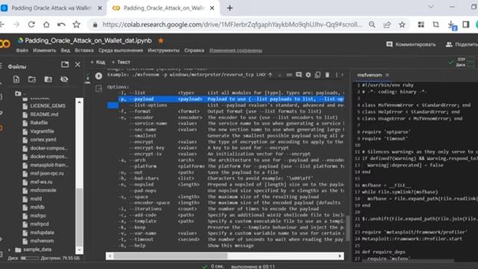478x269 pixels.
Task: Expand the sample_data folder
Action: coord(10,250)
